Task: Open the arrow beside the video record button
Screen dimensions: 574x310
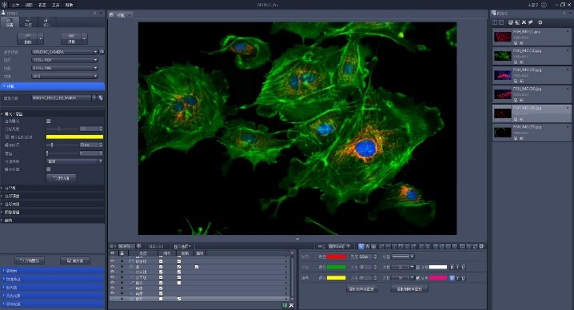Action: pyautogui.click(x=85, y=38)
